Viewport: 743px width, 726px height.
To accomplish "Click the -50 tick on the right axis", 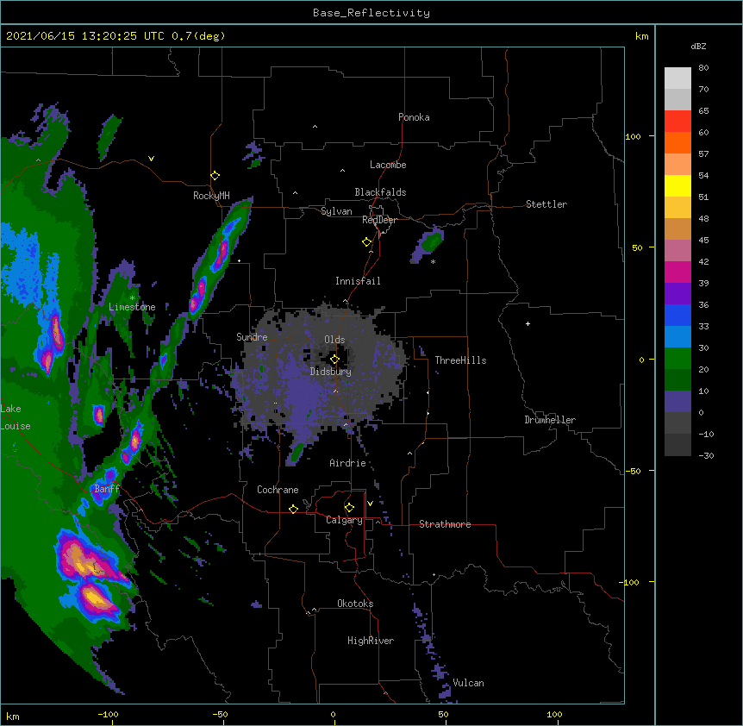I will pos(633,471).
